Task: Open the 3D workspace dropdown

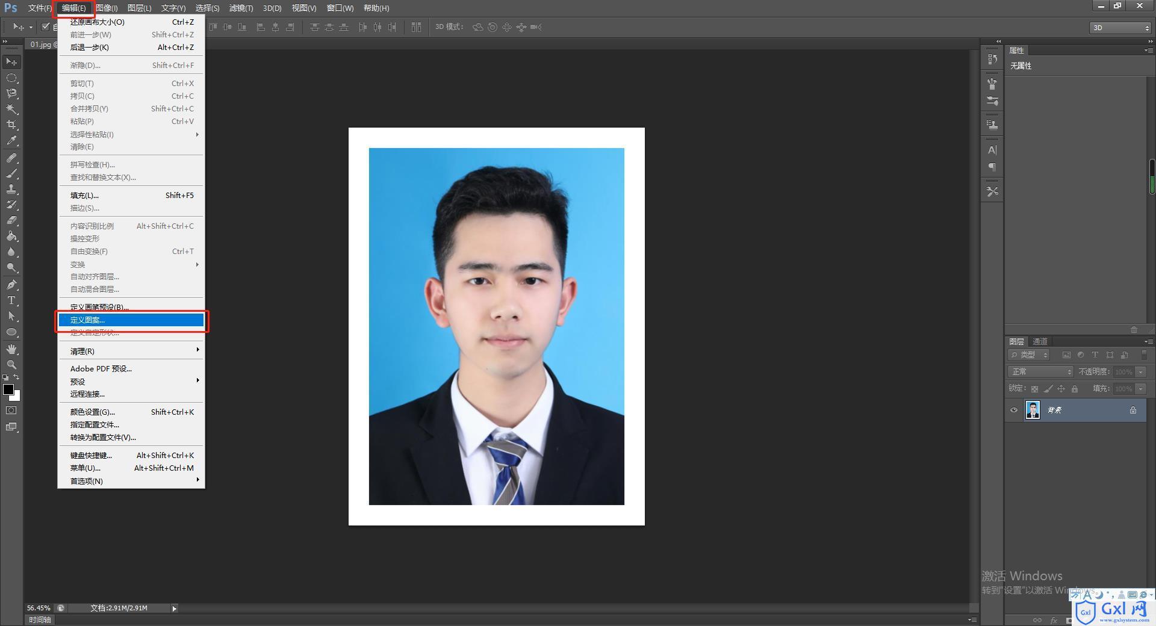Action: coord(1120,28)
